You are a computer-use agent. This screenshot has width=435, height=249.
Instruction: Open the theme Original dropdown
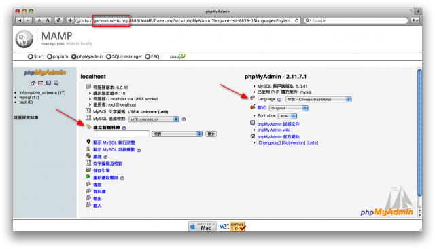click(288, 108)
